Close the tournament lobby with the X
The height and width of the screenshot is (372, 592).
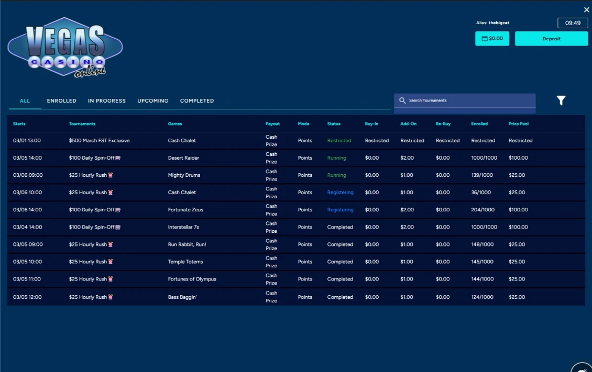coord(586,10)
